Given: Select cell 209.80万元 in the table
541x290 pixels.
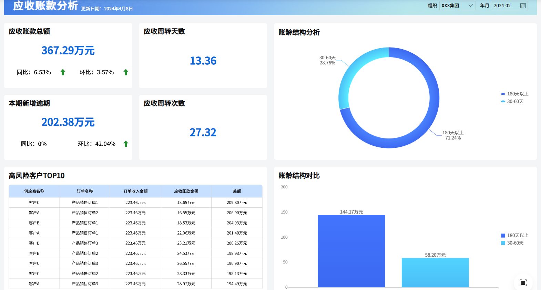Looking at the screenshot, I should [x=237, y=203].
